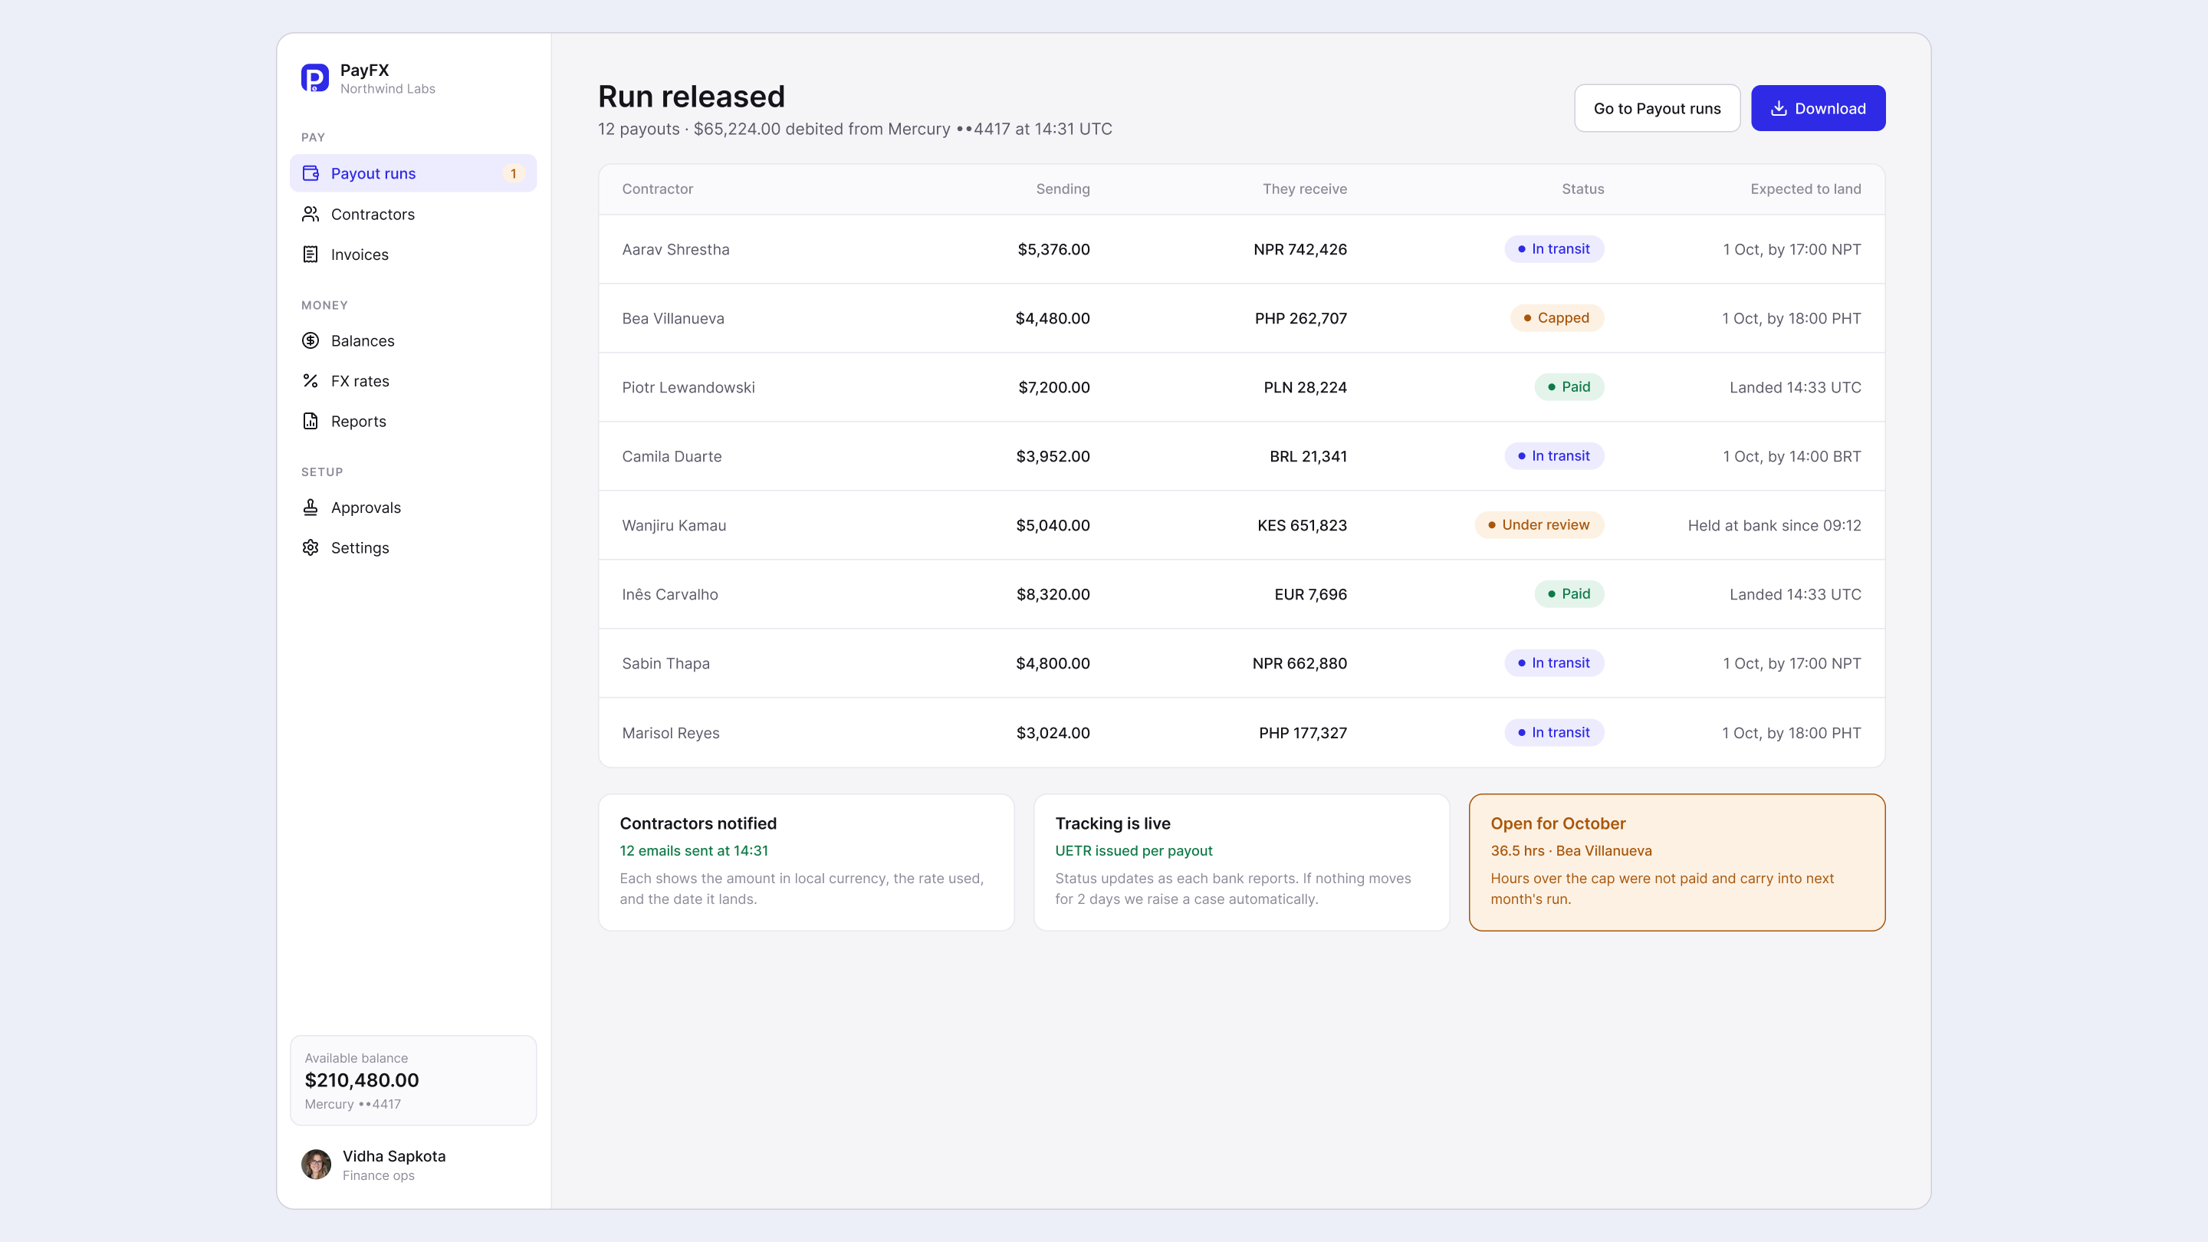Screen dimensions: 2208x1242
Task: Click Inês Carvalho's name
Action: [x=670, y=594]
